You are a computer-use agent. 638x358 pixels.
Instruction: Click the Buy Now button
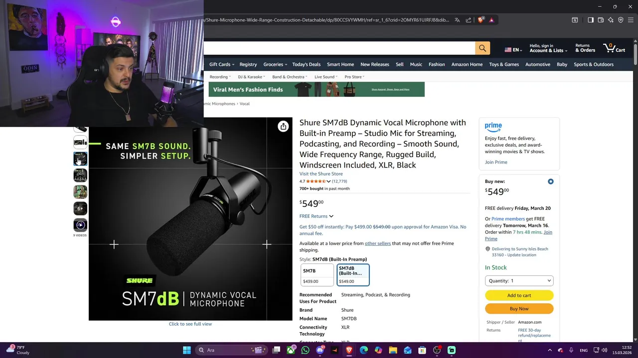pos(519,309)
